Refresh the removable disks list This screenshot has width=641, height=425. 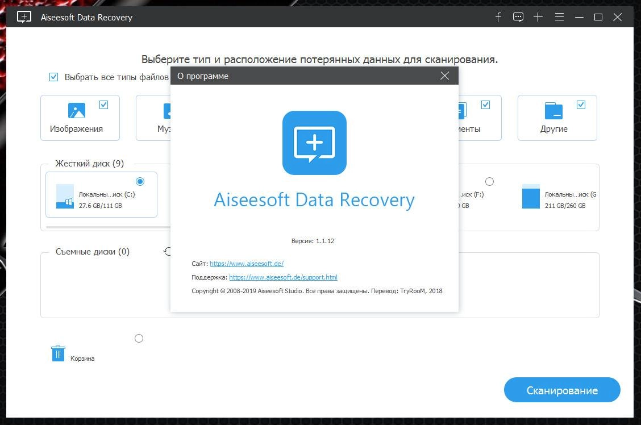167,251
